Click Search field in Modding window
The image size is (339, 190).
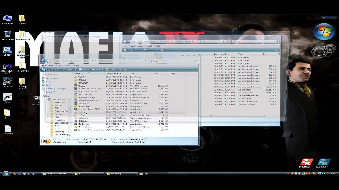174,61
